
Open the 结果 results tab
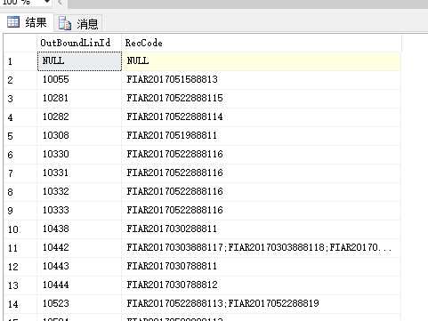coord(27,22)
